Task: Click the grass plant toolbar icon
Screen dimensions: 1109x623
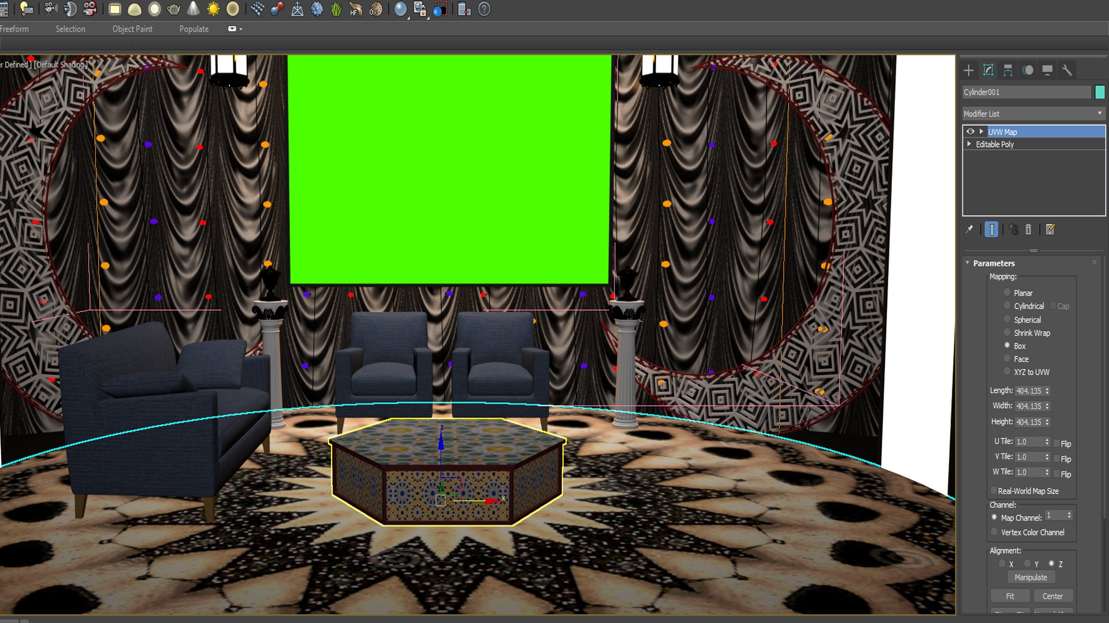Action: coord(336,9)
